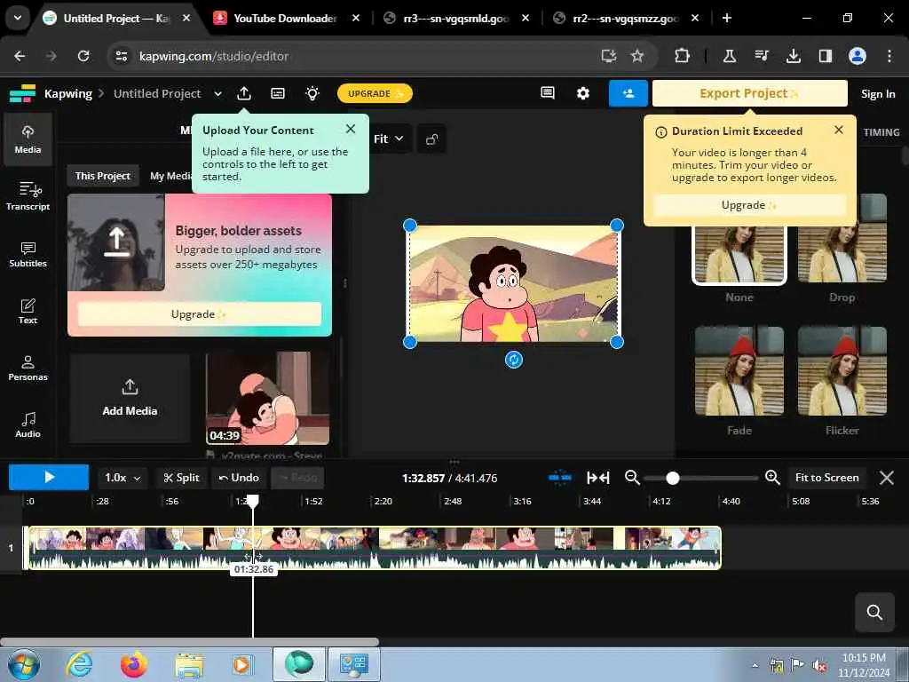Open the subtitles icon in header

pyautogui.click(x=278, y=93)
